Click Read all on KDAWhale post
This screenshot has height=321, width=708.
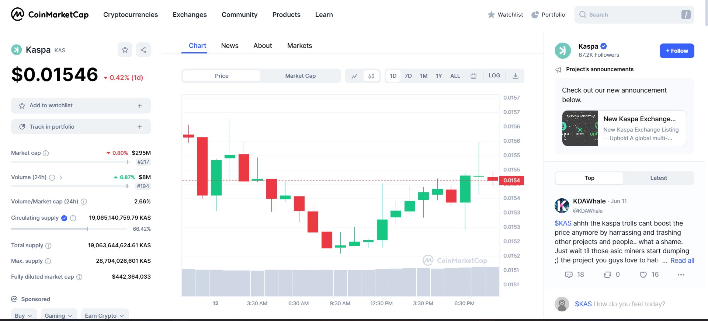[682, 261]
